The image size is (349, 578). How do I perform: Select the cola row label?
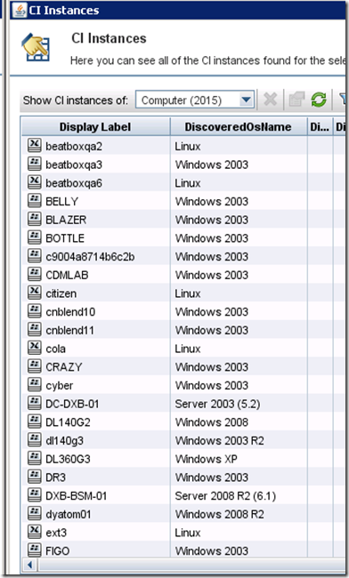point(56,349)
